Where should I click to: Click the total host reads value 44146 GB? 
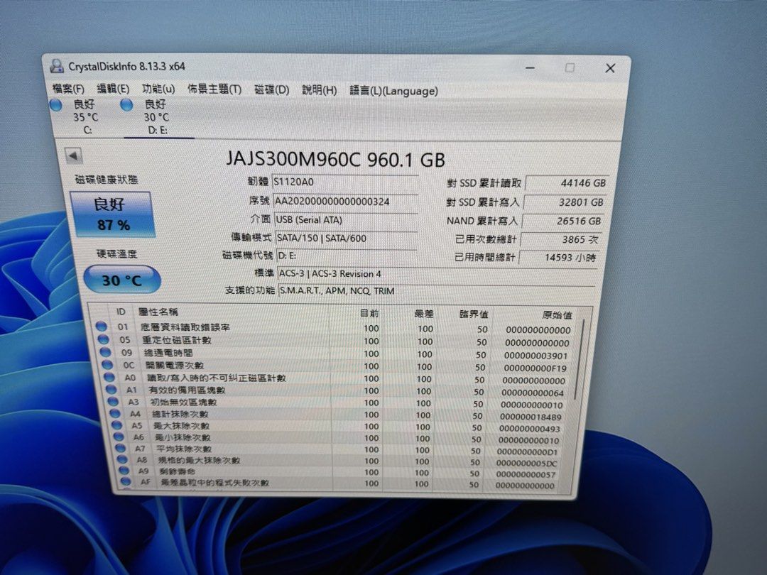click(567, 183)
